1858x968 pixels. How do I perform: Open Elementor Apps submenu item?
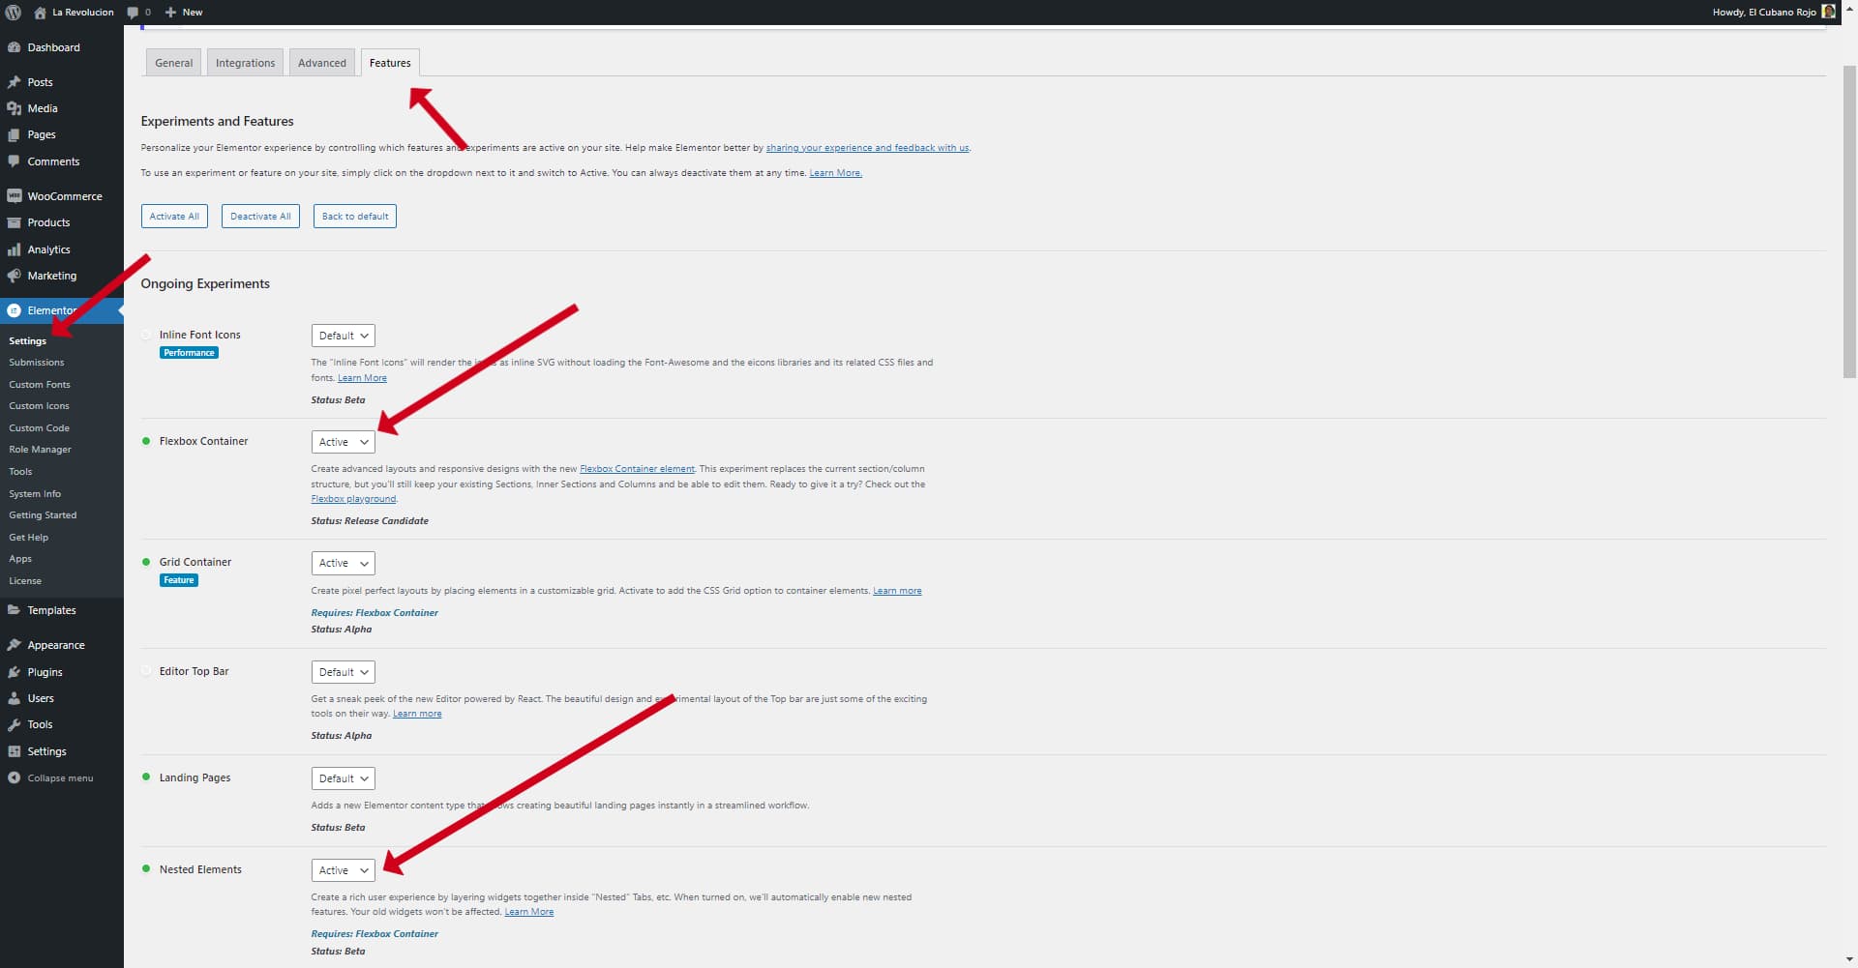pyautogui.click(x=20, y=559)
